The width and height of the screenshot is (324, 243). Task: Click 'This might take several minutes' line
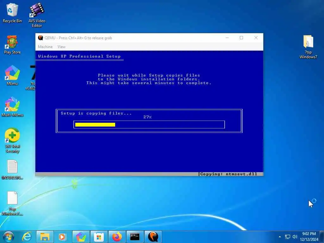[149, 83]
